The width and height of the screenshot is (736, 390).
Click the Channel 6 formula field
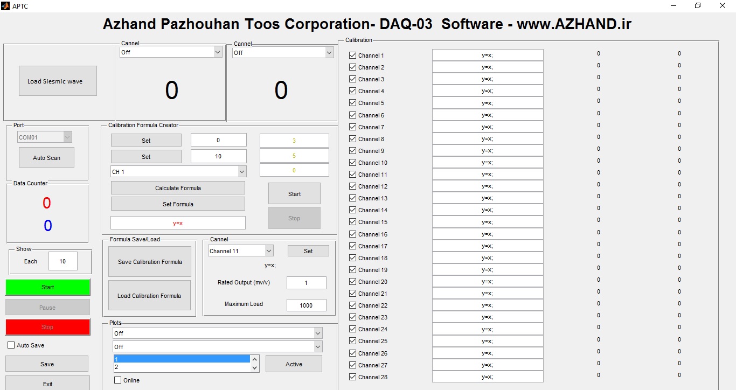pos(488,115)
